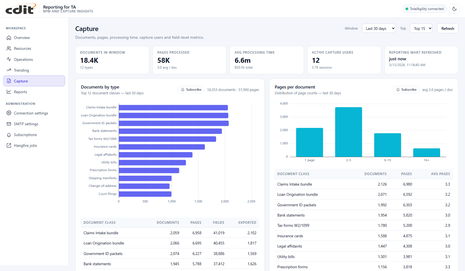
Task: Subscribe to Pages per document chart
Action: (406, 90)
